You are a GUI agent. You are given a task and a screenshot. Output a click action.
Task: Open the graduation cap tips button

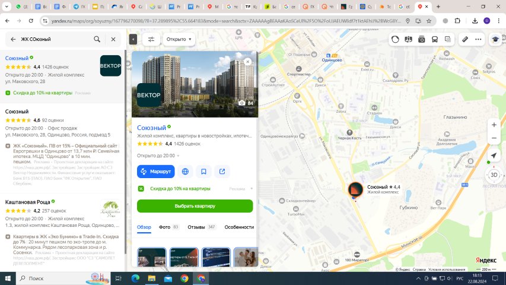pos(495,39)
